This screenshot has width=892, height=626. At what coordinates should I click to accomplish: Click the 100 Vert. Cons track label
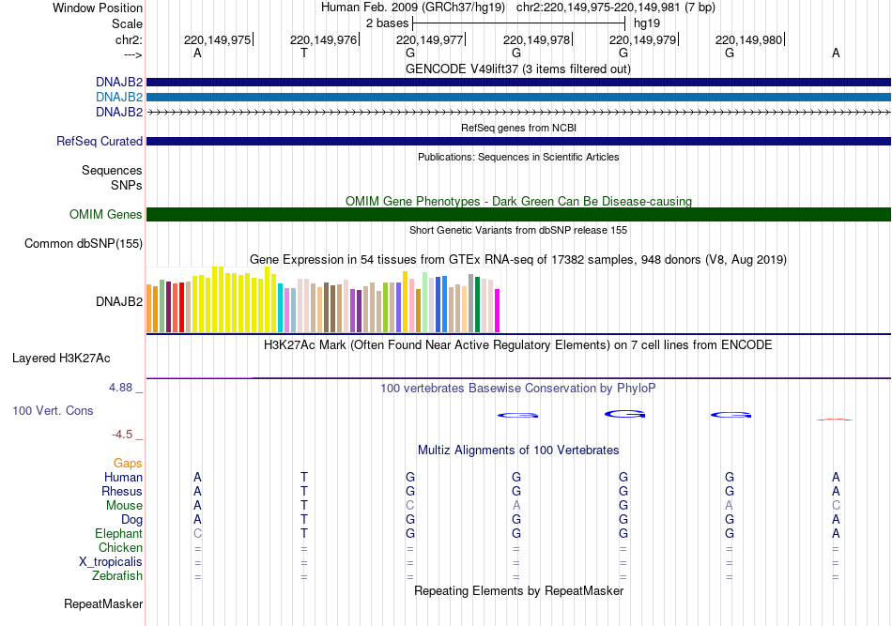click(x=53, y=411)
